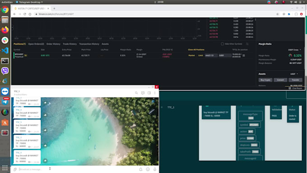Screen dimensions: 307x173
Task: Click the Binance URL address bar
Action: (155, 14)
